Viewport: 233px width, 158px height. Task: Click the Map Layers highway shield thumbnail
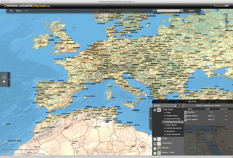tap(159, 110)
